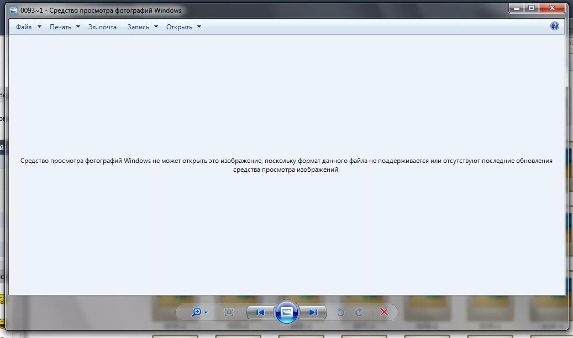Open the Открыть menu
The height and width of the screenshot is (338, 573).
tap(179, 27)
